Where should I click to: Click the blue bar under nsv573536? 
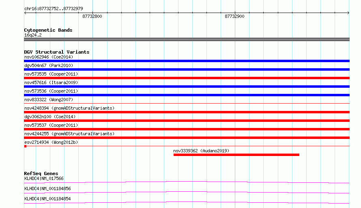(x=187, y=95)
